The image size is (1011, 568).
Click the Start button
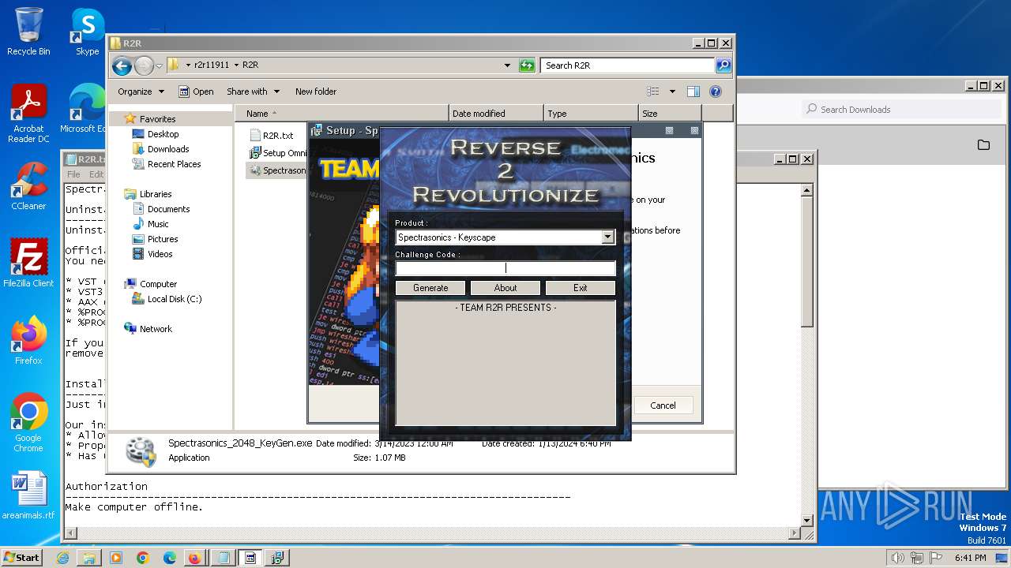coord(21,558)
